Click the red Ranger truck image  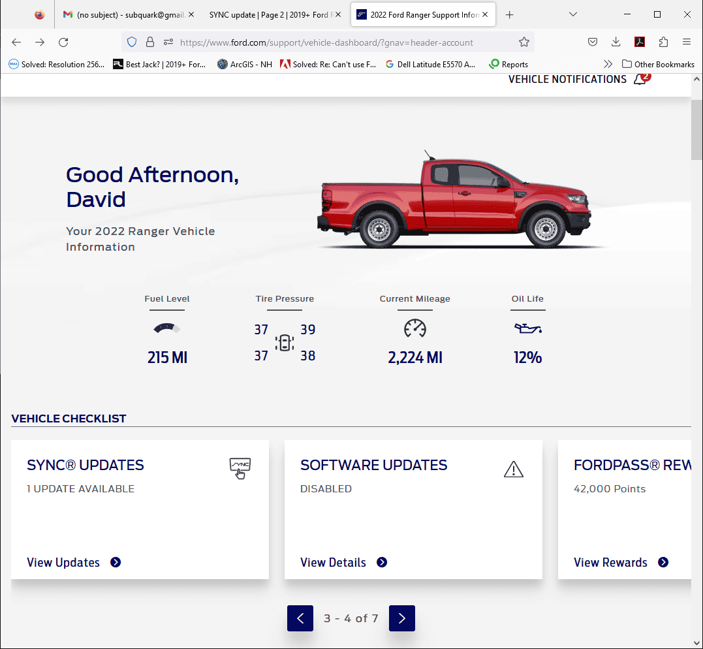click(x=454, y=200)
